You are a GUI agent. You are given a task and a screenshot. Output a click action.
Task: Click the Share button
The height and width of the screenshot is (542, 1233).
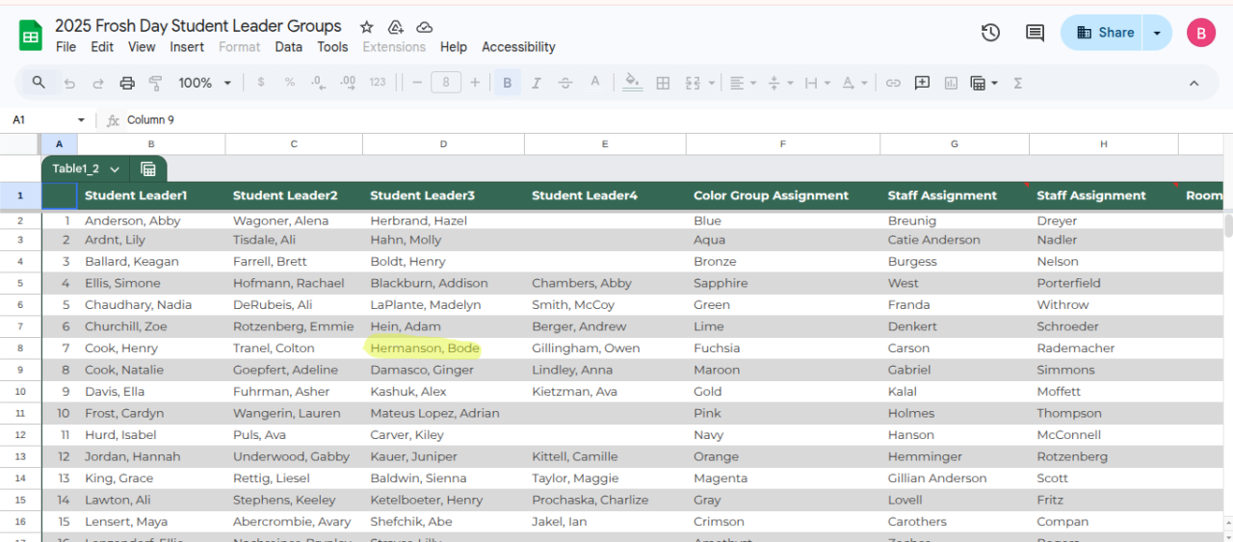pos(1104,33)
